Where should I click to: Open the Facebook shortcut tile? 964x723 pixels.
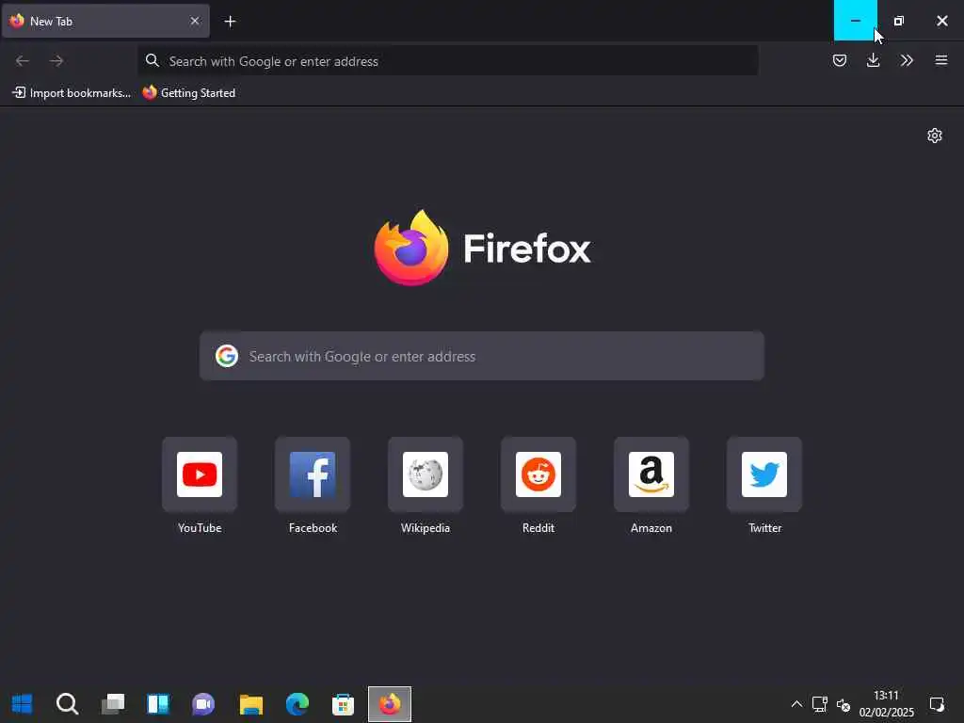(x=313, y=474)
